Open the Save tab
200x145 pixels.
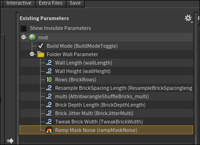tap(75, 3)
